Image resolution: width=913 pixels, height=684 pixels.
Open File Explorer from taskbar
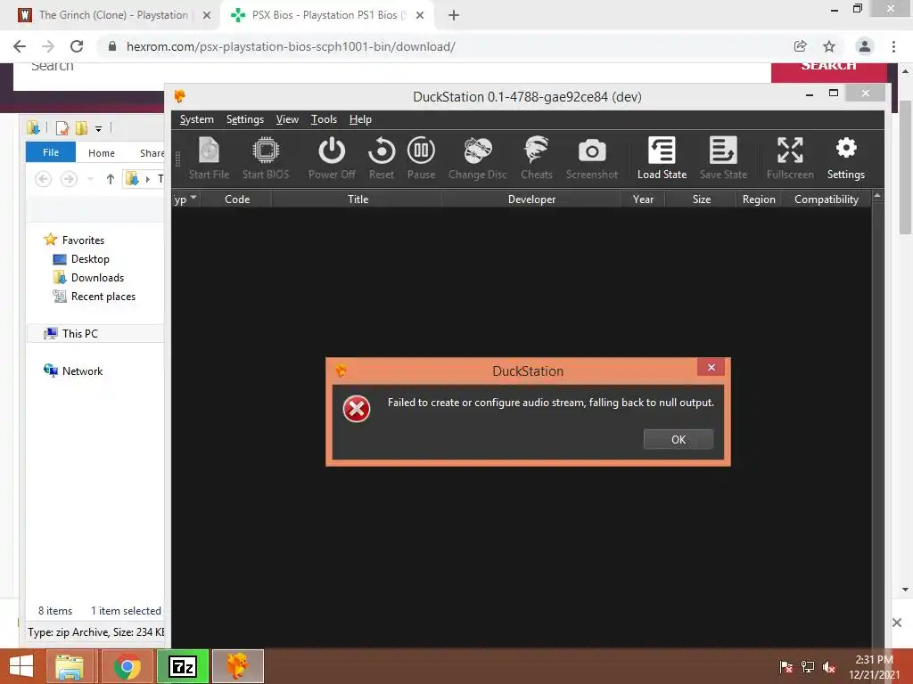(x=70, y=666)
